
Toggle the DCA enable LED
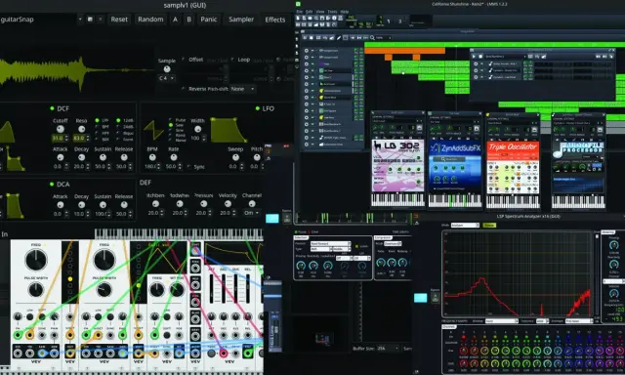52,185
